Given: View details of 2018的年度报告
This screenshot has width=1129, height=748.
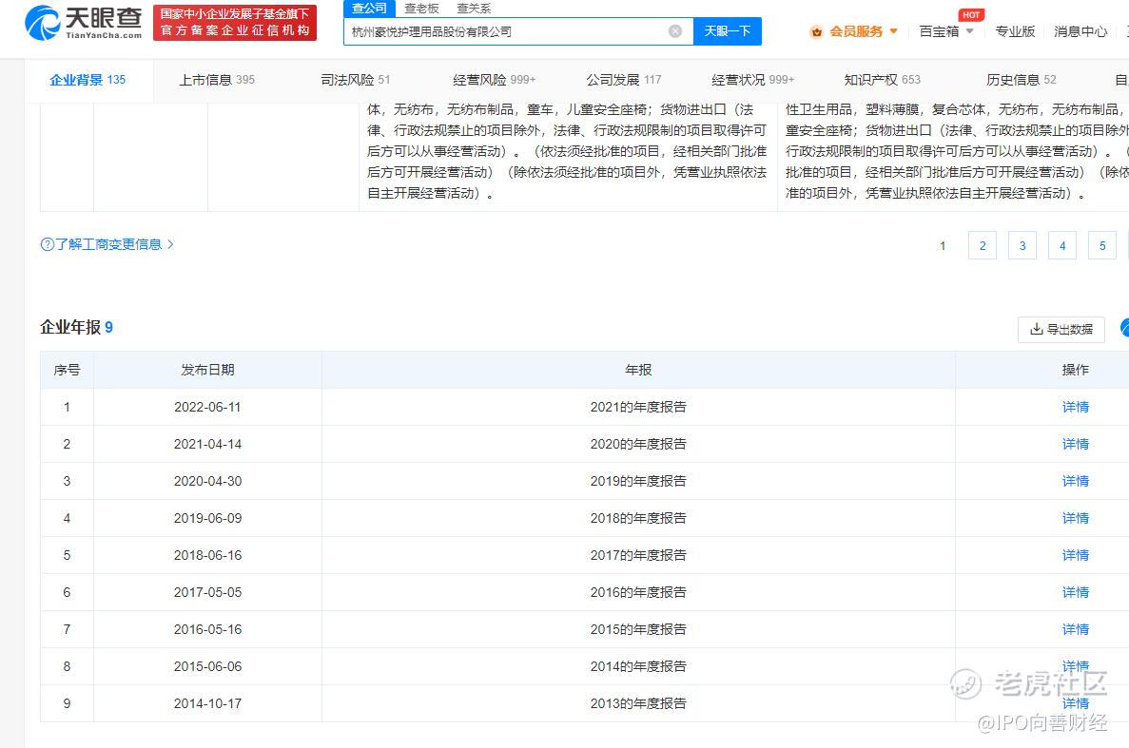Looking at the screenshot, I should click(x=1075, y=518).
